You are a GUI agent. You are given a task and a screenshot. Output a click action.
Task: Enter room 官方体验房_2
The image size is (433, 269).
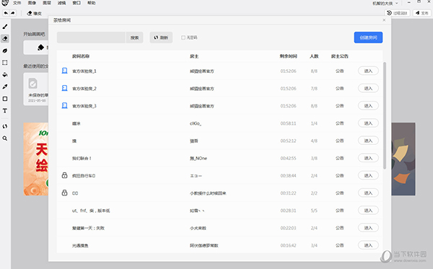pos(368,88)
